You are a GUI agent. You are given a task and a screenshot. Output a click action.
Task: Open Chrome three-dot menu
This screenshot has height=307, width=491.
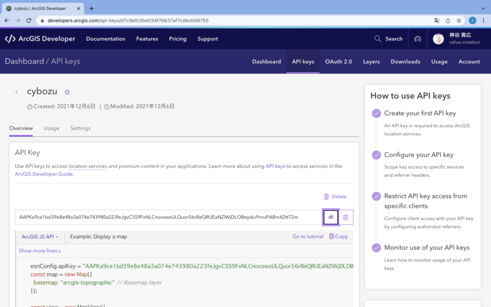click(x=484, y=20)
